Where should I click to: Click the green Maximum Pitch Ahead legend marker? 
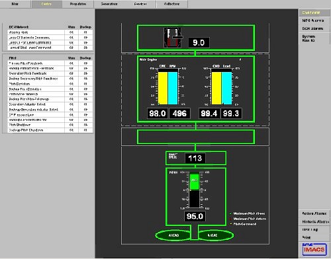tap(230, 213)
